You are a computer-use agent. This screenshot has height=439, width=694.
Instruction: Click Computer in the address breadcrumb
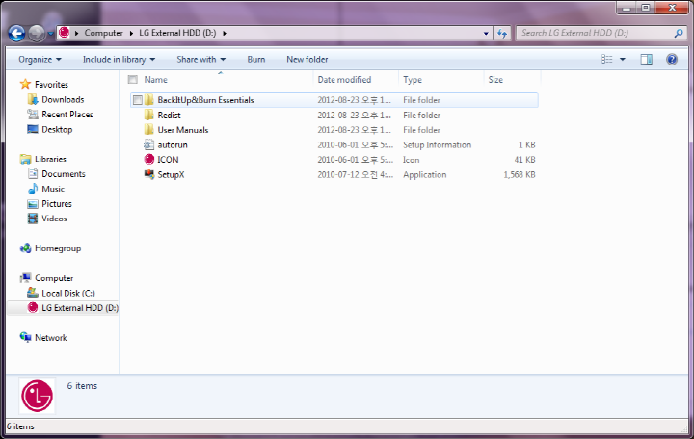[x=103, y=33]
